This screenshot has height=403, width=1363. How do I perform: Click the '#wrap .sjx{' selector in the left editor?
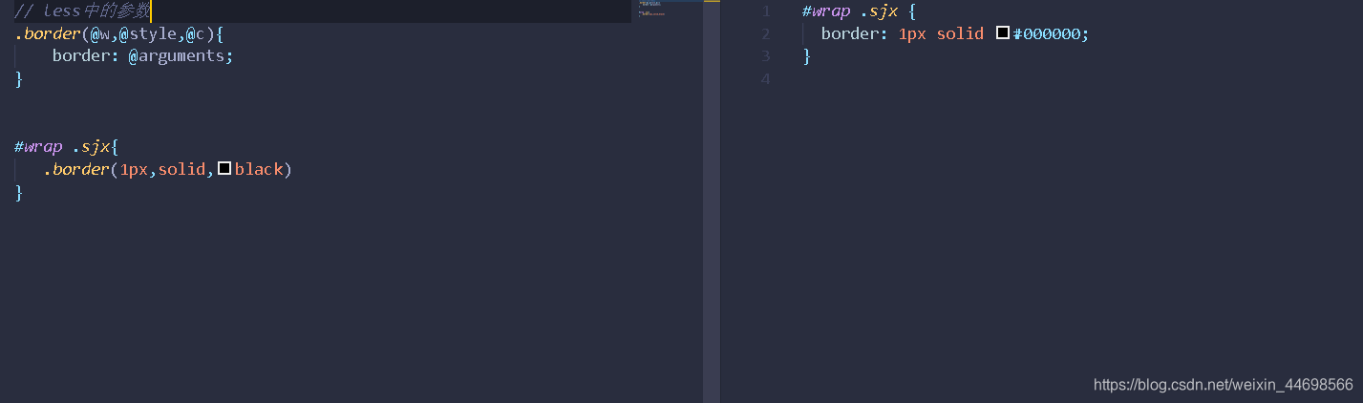coord(67,147)
